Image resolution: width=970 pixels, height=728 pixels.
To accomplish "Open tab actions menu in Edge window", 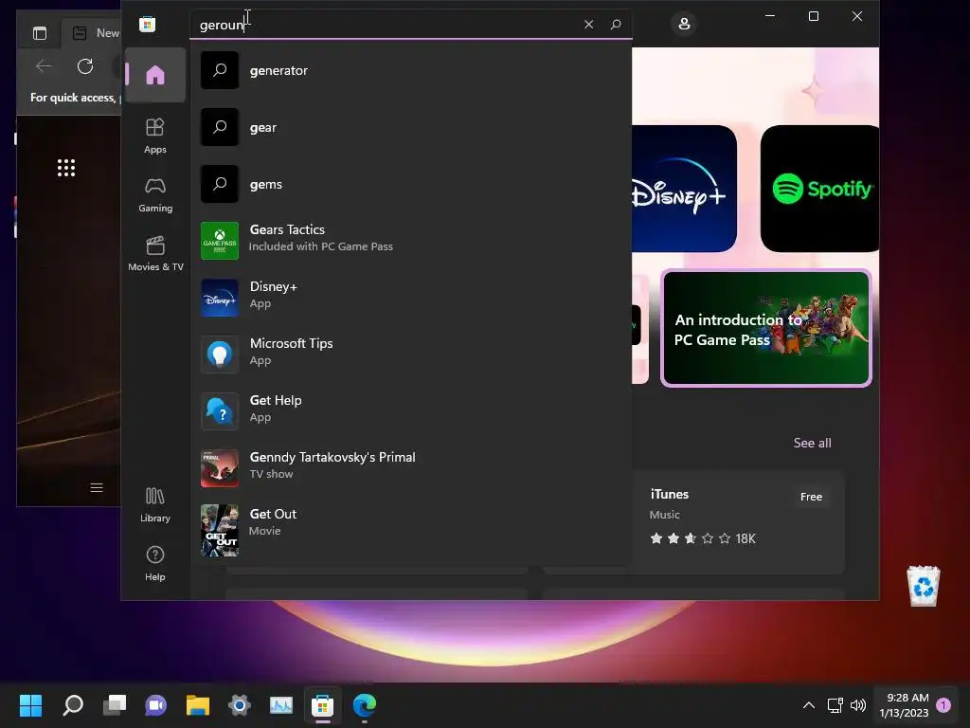I will pyautogui.click(x=40, y=33).
